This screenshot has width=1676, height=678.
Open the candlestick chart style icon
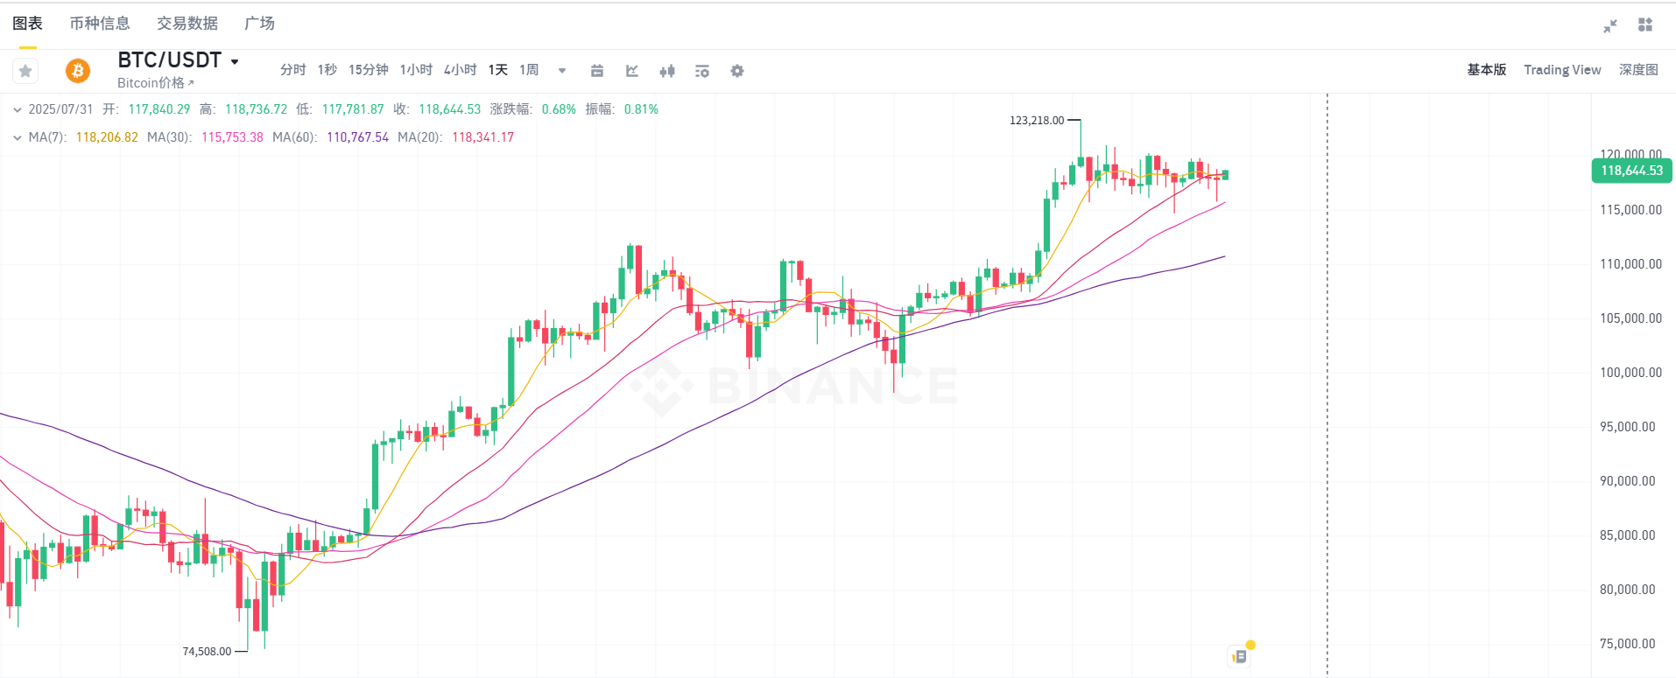point(667,71)
